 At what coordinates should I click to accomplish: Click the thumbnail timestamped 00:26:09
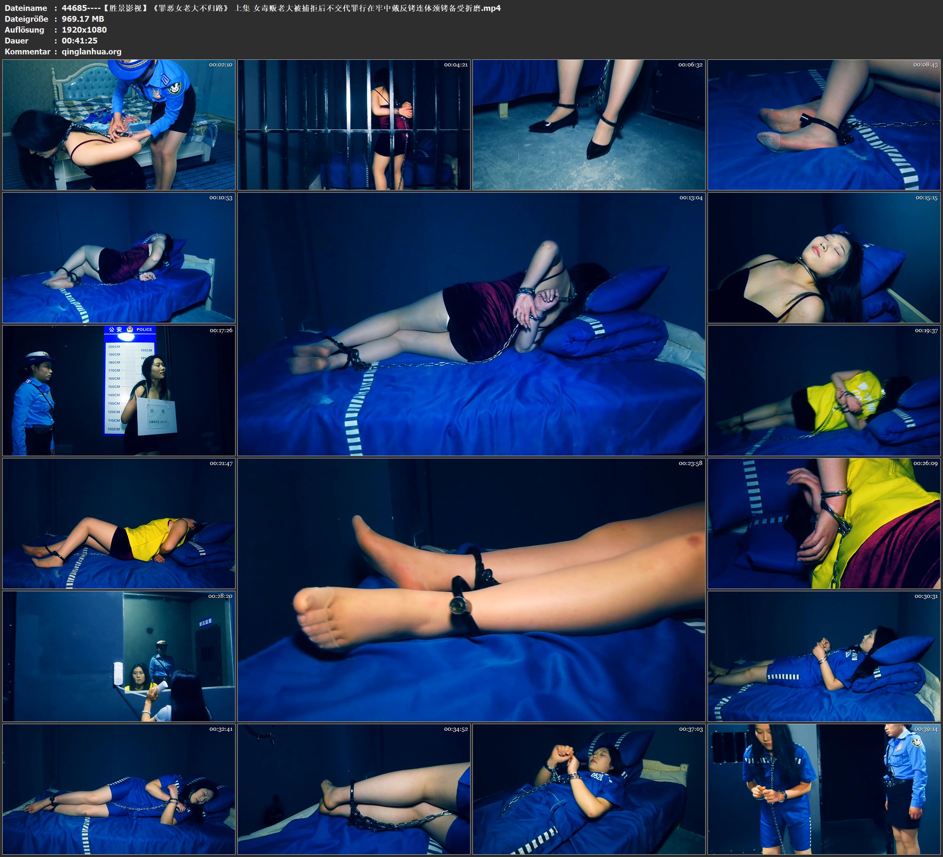[x=824, y=523]
